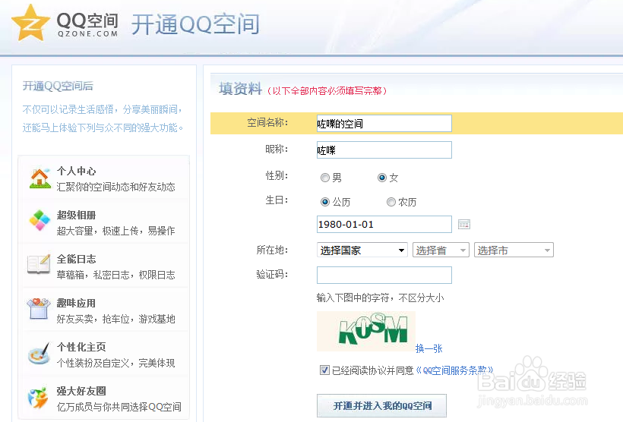The height and width of the screenshot is (422, 623).
Task: Open the birthday calendar picker icon
Action: point(464,225)
